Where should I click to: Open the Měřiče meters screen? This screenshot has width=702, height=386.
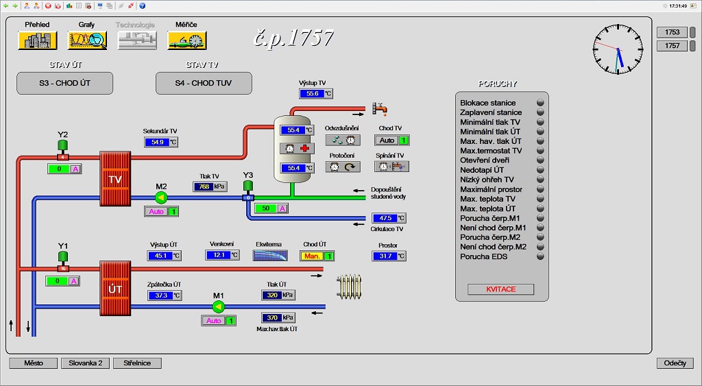(186, 40)
